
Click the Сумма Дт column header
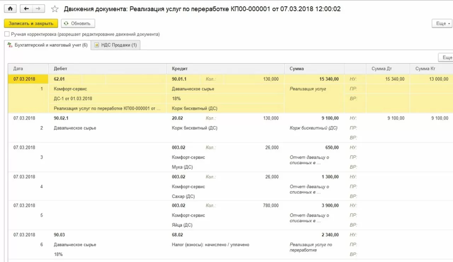(x=382, y=69)
